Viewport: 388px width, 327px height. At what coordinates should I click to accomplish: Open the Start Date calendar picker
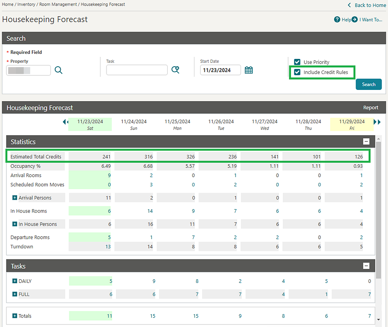249,70
